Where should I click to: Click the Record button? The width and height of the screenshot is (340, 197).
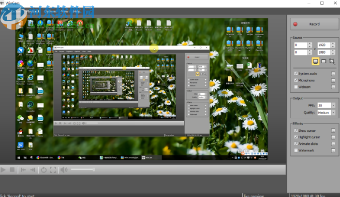[313, 24]
